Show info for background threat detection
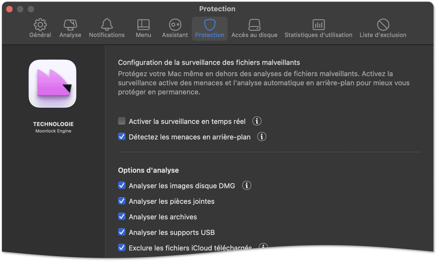 (262, 137)
